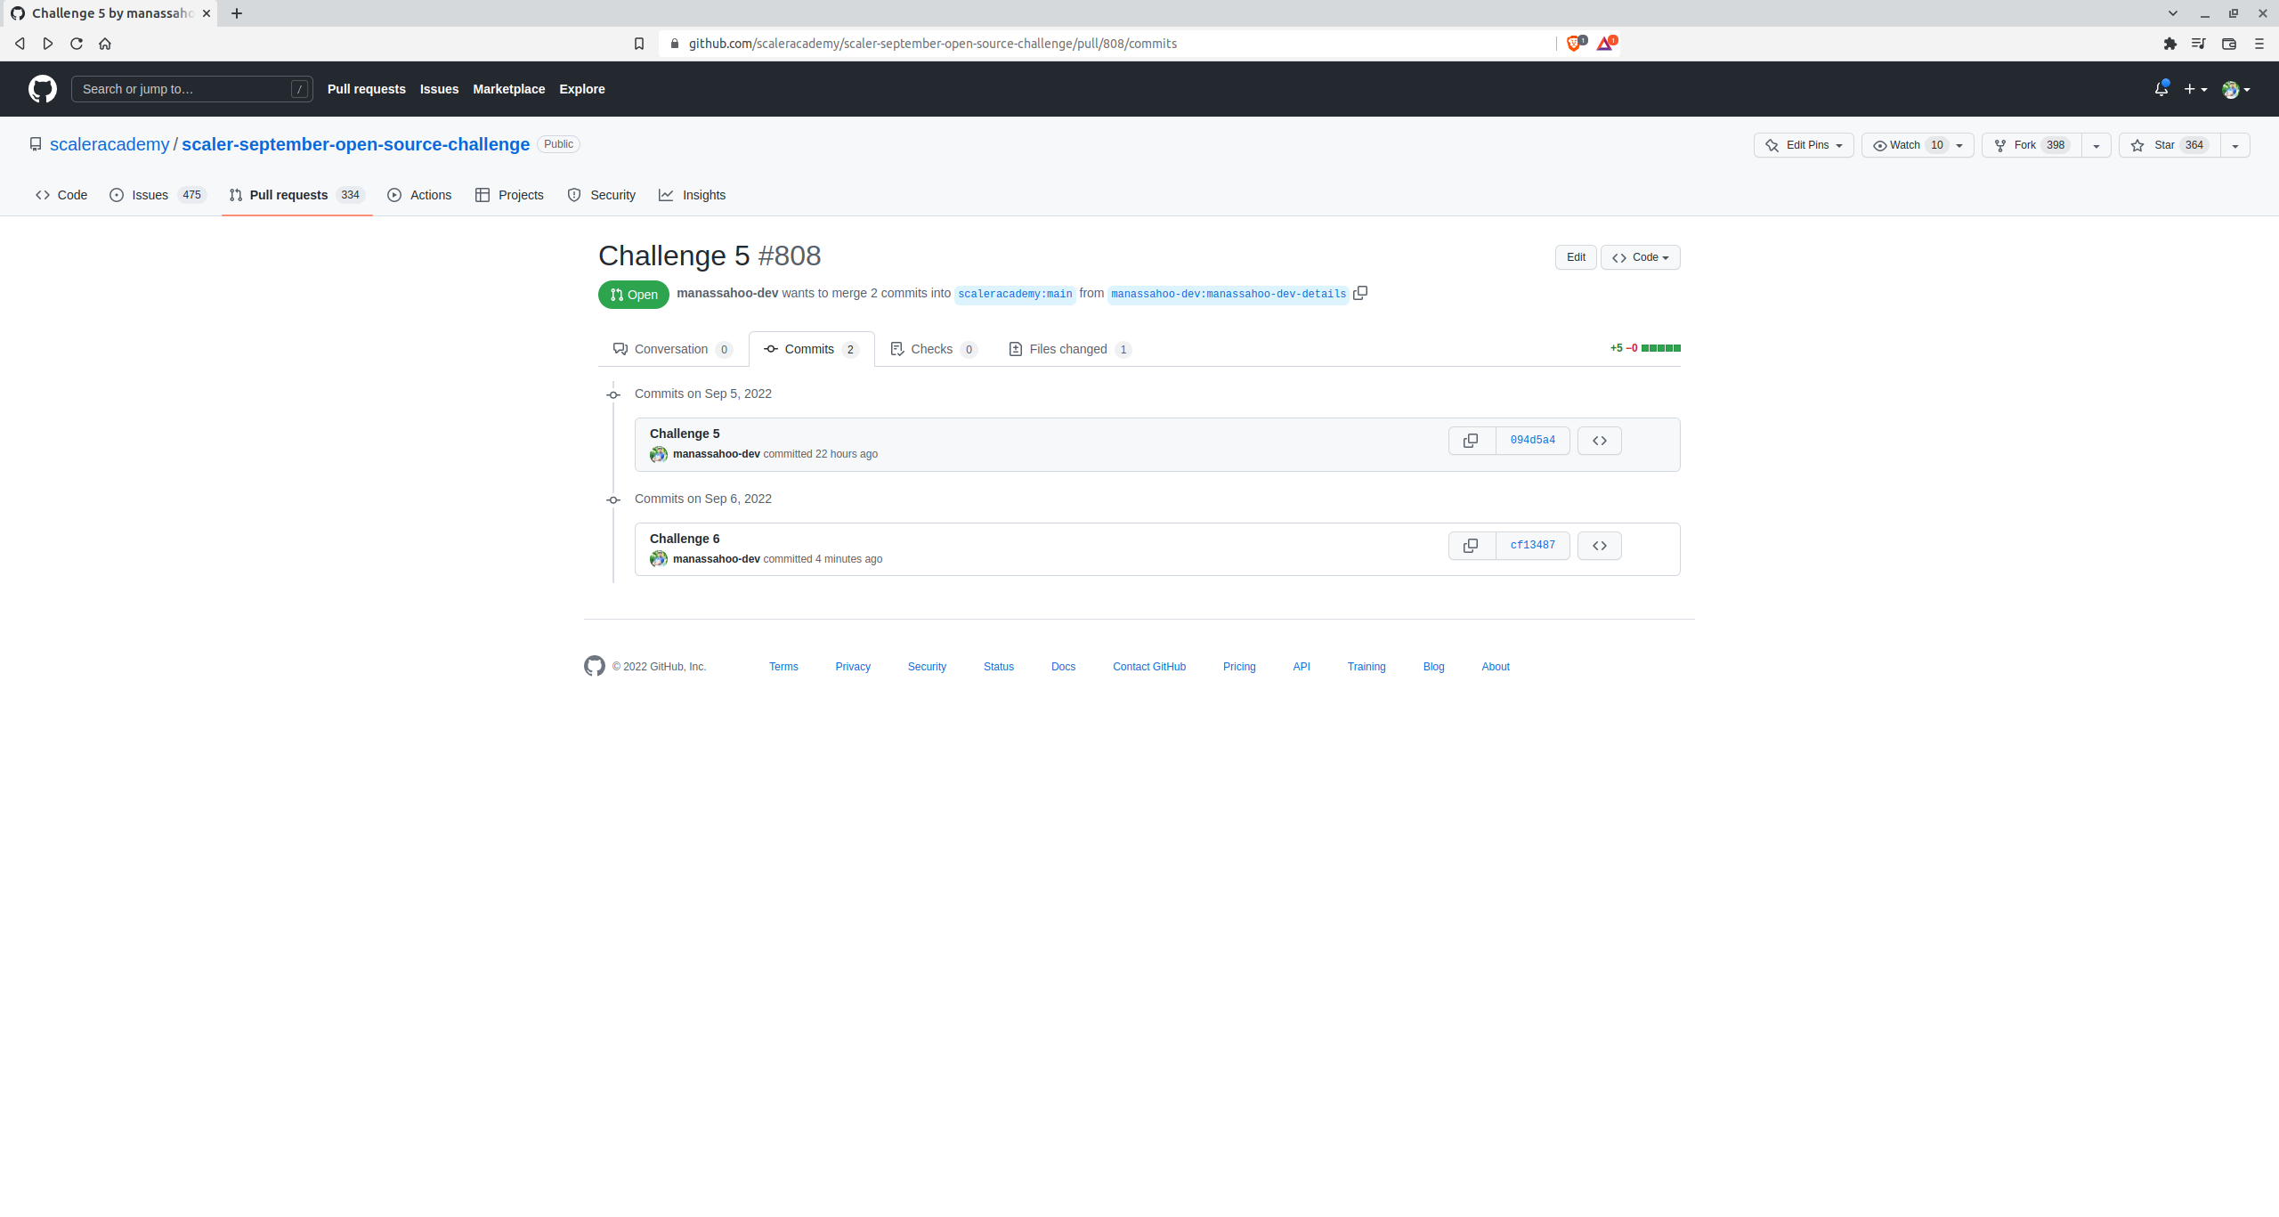The image size is (2279, 1217).
Task: Browse repository at commit Challenge 5
Action: point(1599,440)
